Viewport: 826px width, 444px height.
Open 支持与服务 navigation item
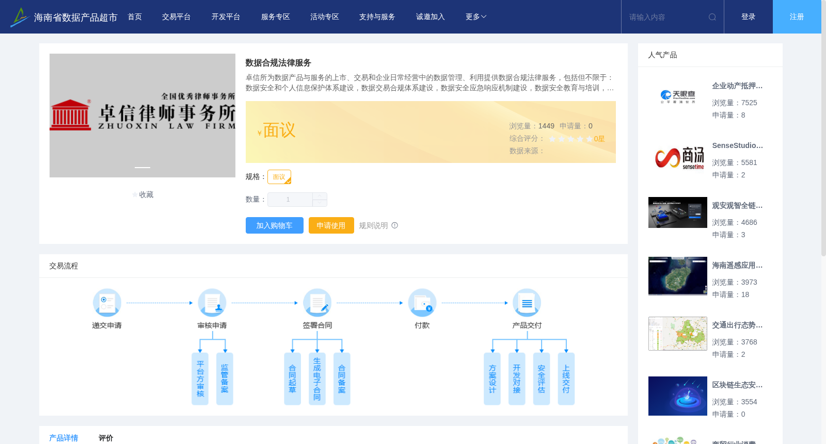[377, 17]
